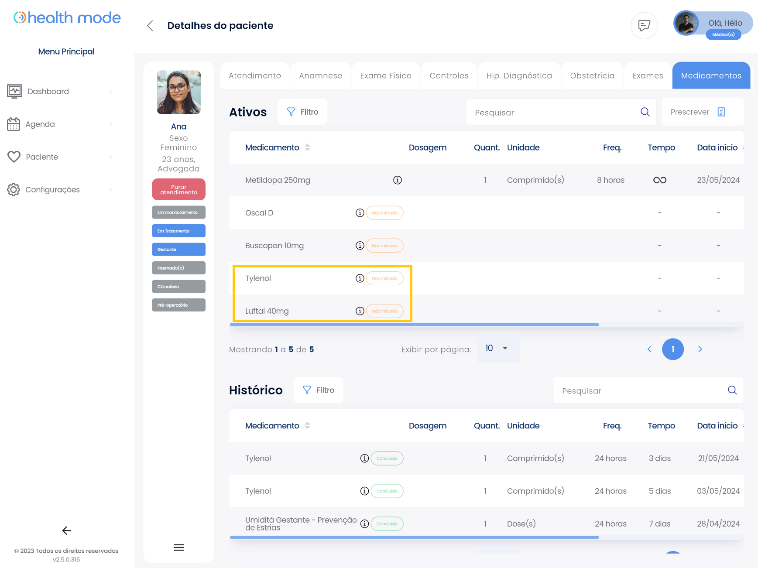Toggle the Gestante tag

179,250
